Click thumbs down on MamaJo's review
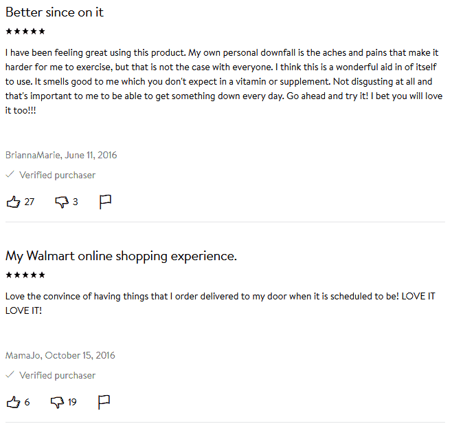This screenshot has height=424, width=452. [57, 402]
